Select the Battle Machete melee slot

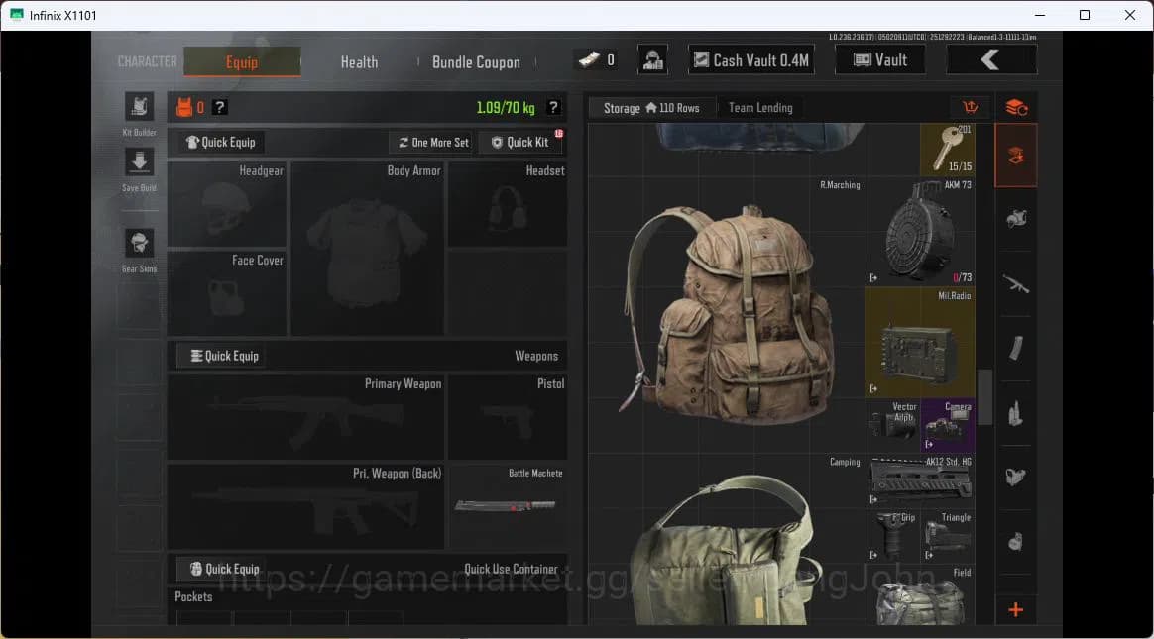tap(507, 506)
